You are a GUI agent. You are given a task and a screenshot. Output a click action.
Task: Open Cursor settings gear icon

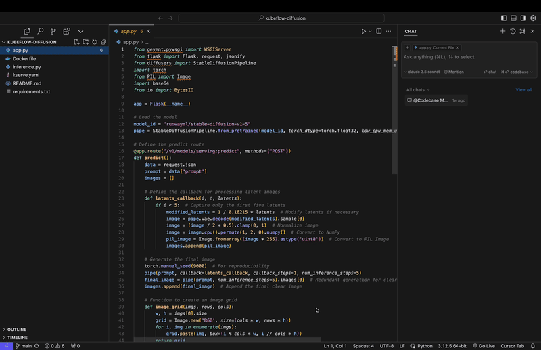coord(533,18)
